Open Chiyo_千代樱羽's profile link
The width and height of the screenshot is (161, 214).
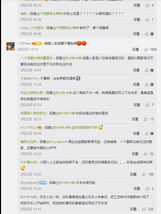point(32,28)
